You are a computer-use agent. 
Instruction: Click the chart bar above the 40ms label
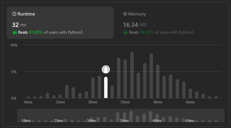pos(158,81)
